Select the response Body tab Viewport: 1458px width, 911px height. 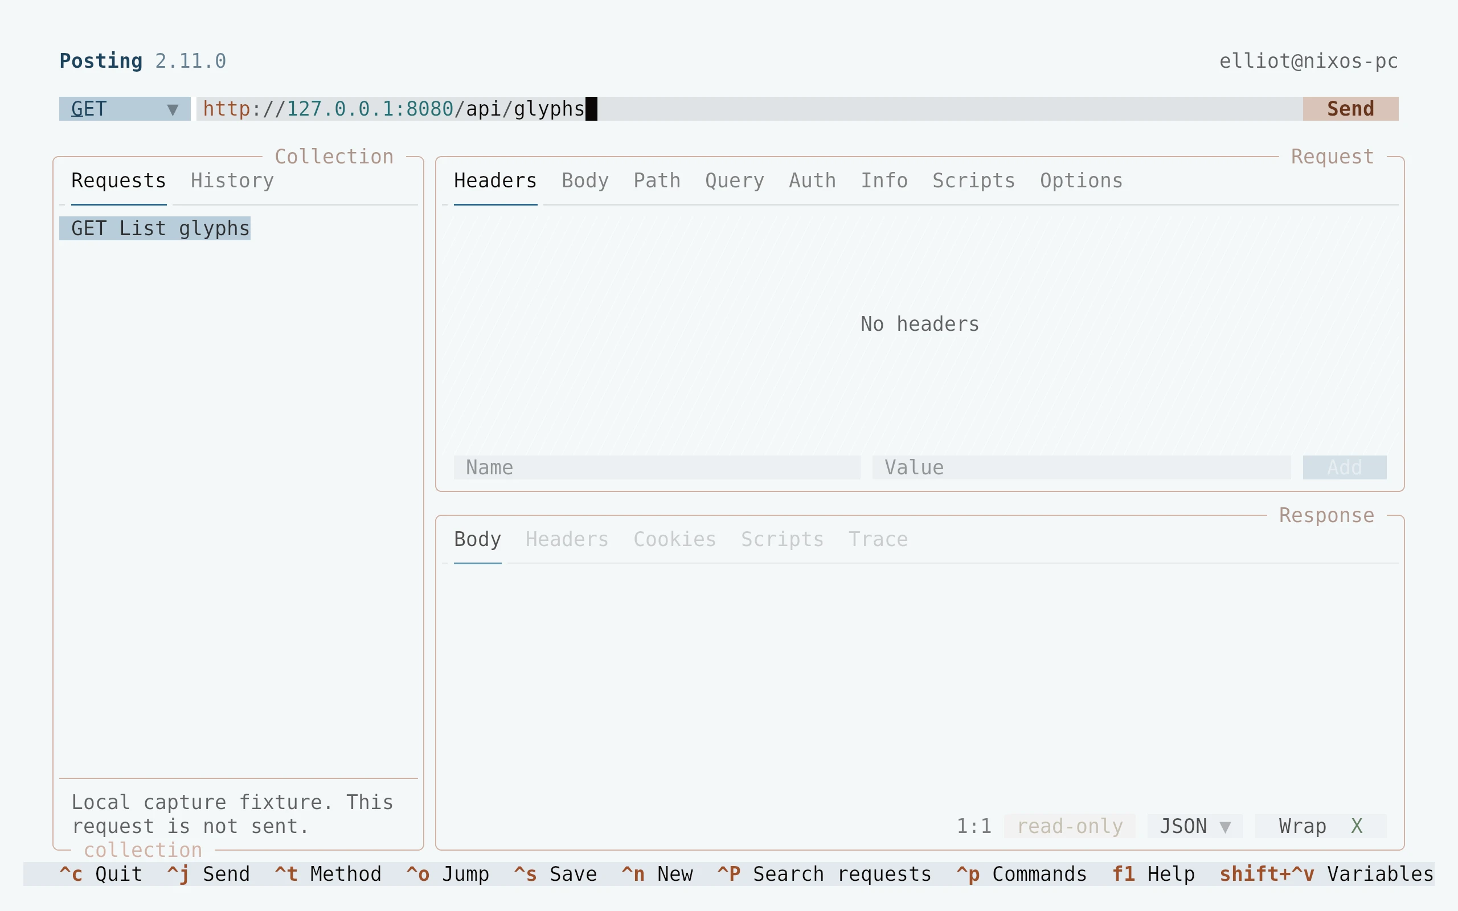[477, 539]
